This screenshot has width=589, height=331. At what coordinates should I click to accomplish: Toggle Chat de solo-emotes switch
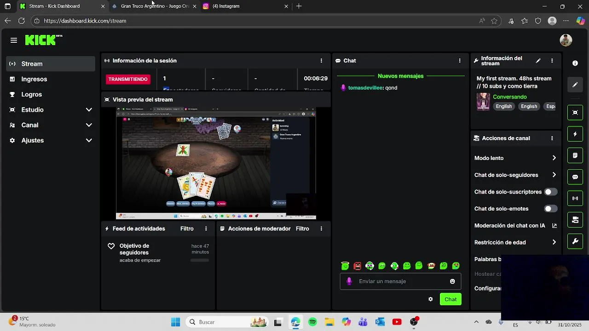pos(550,209)
